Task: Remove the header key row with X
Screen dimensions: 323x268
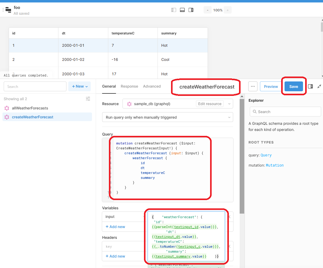Action: [229, 246]
